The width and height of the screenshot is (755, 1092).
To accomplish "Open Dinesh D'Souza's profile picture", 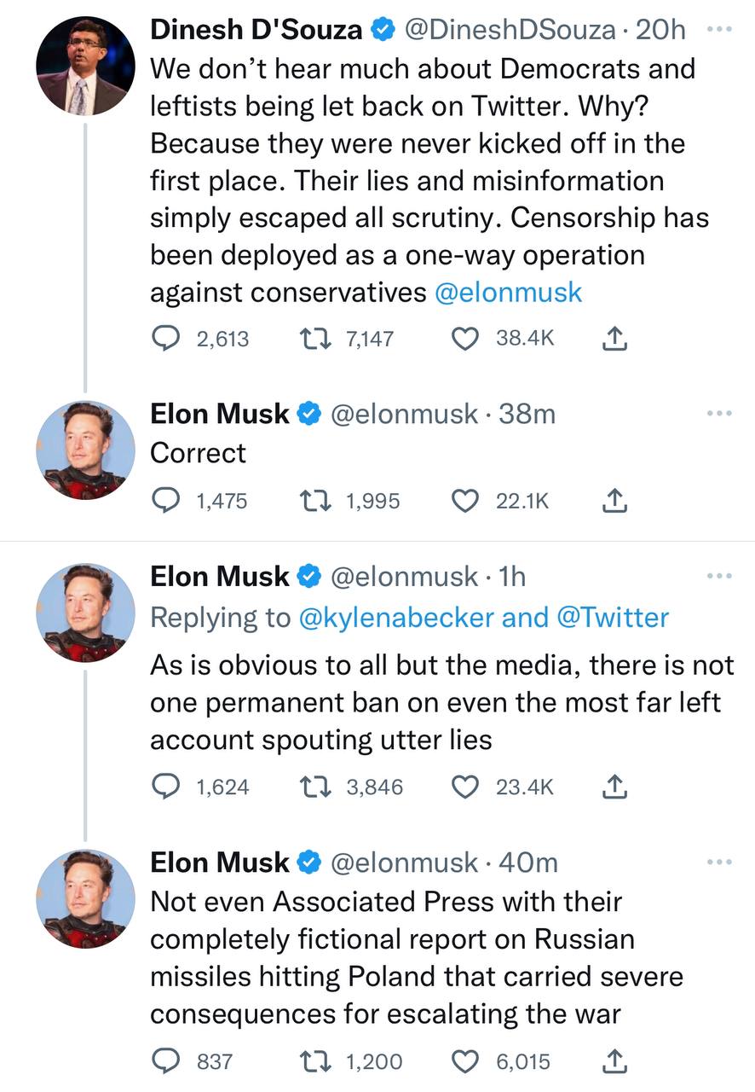I will coord(85,66).
